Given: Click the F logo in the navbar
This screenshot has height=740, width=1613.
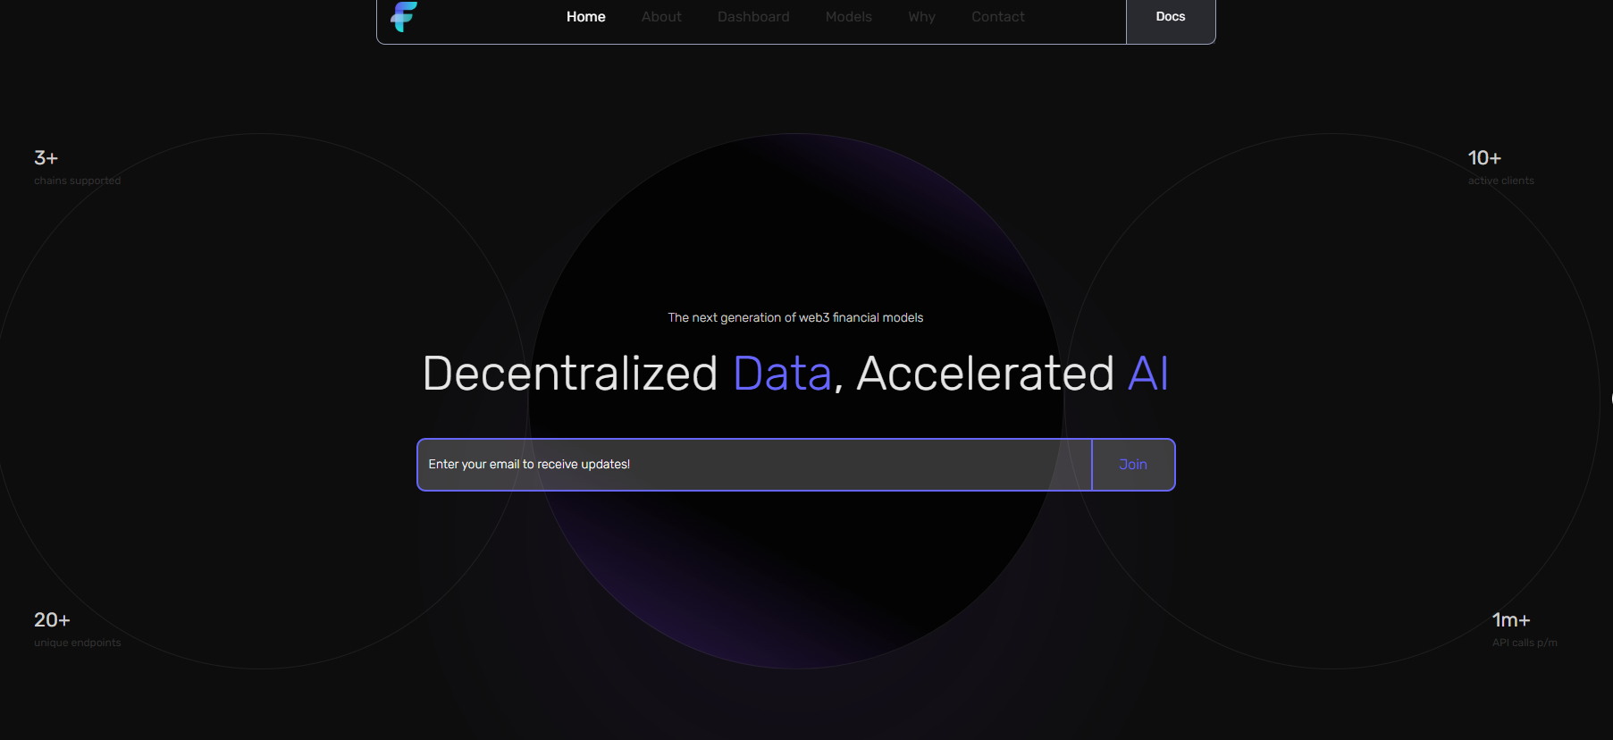Looking at the screenshot, I should coord(404,16).
